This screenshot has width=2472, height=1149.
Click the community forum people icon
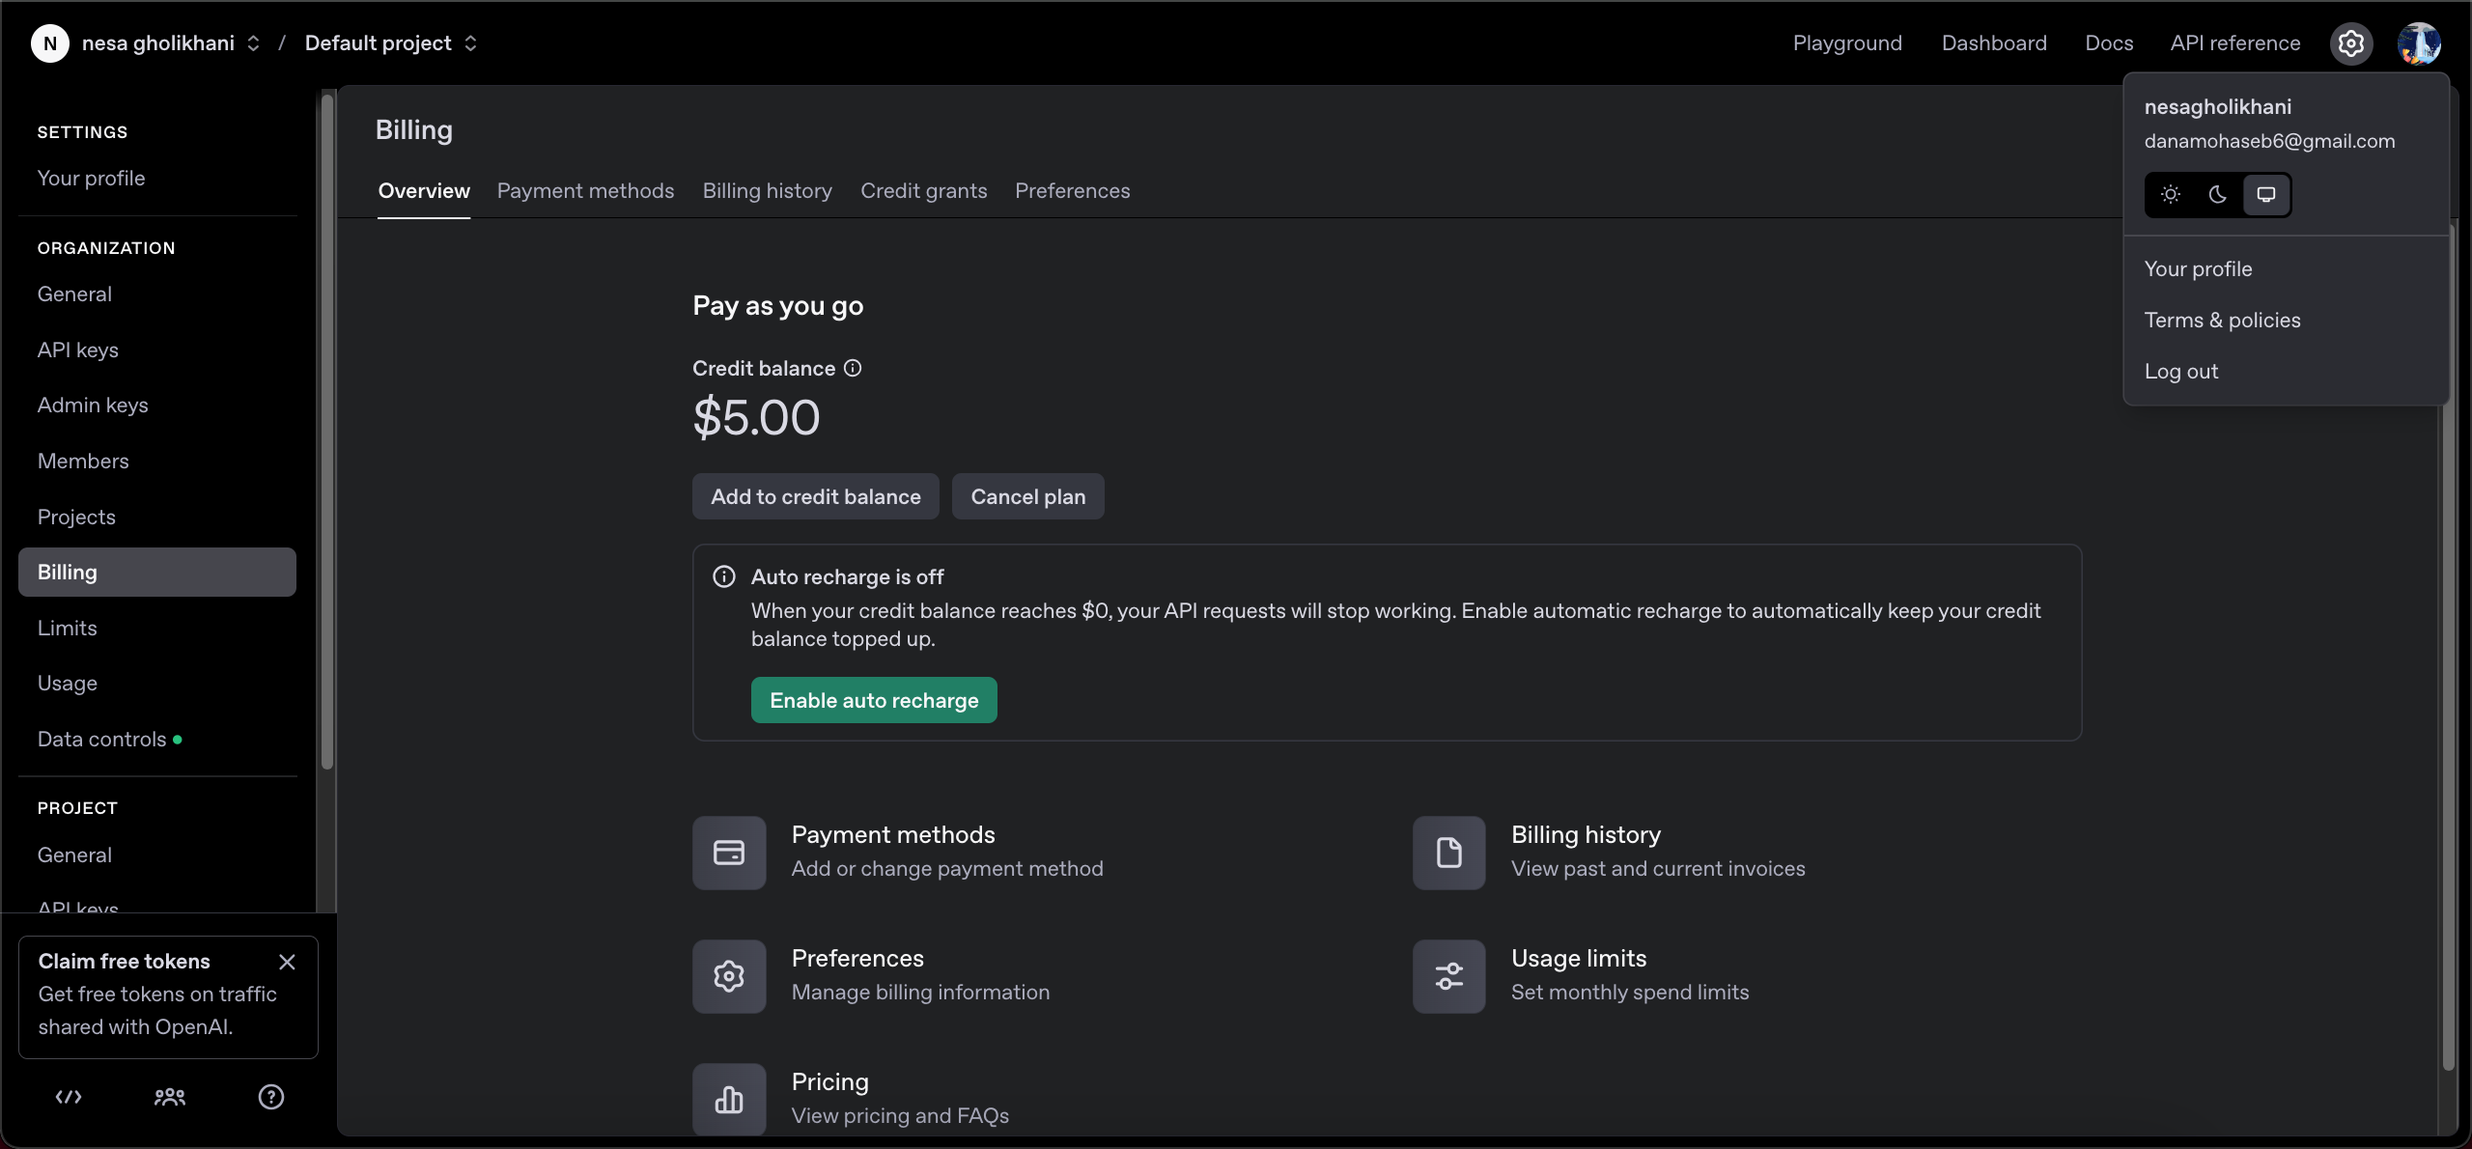170,1097
